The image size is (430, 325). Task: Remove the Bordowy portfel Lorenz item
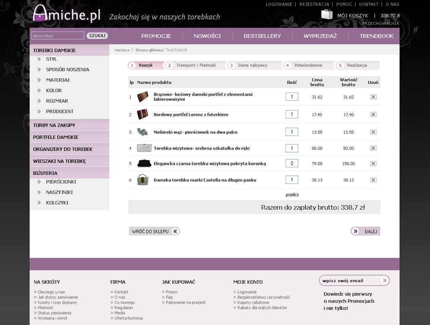tap(373, 114)
